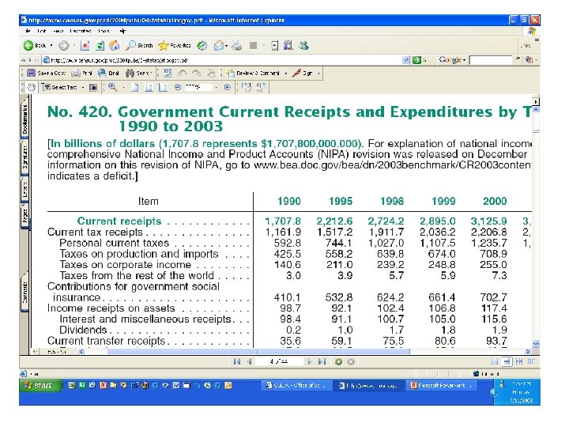Open the Favorites menu

[x=81, y=31]
